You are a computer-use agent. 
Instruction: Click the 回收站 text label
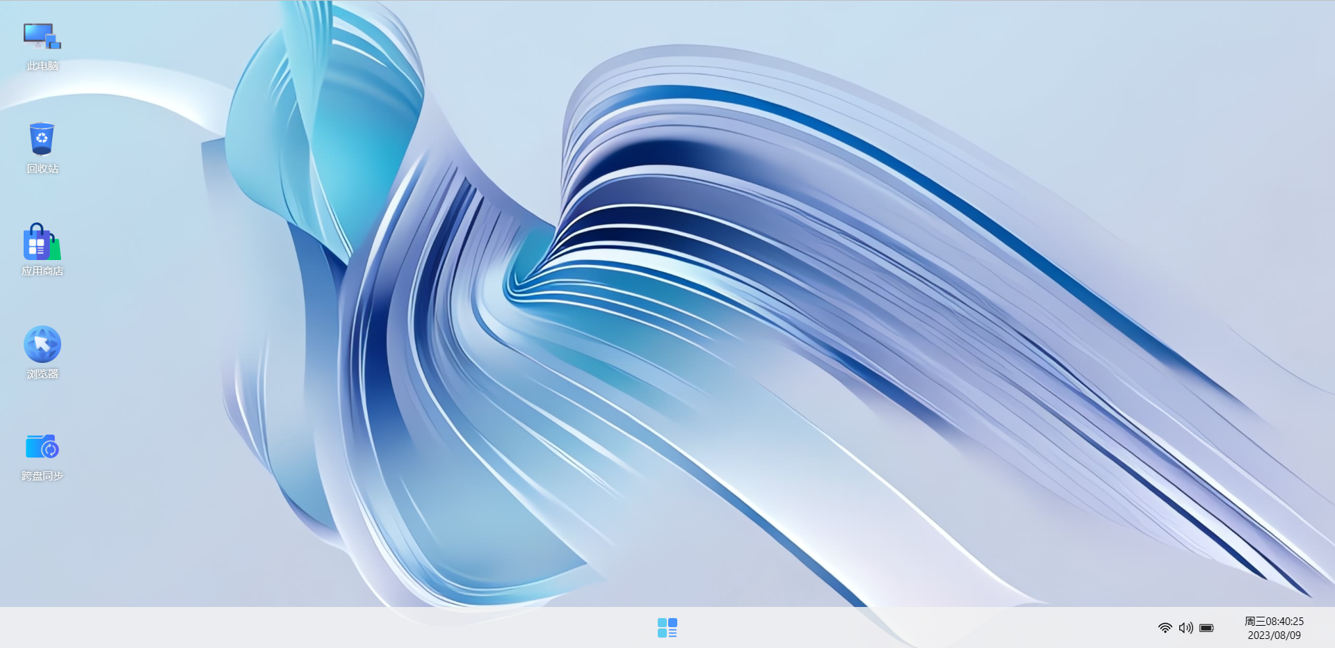[x=42, y=168]
